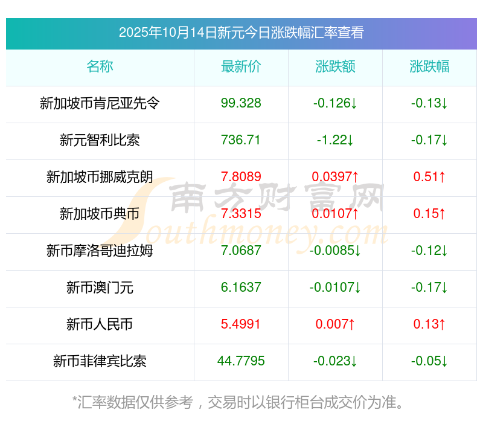
Task: Click the change value -1.22↓
Action: coord(335,140)
